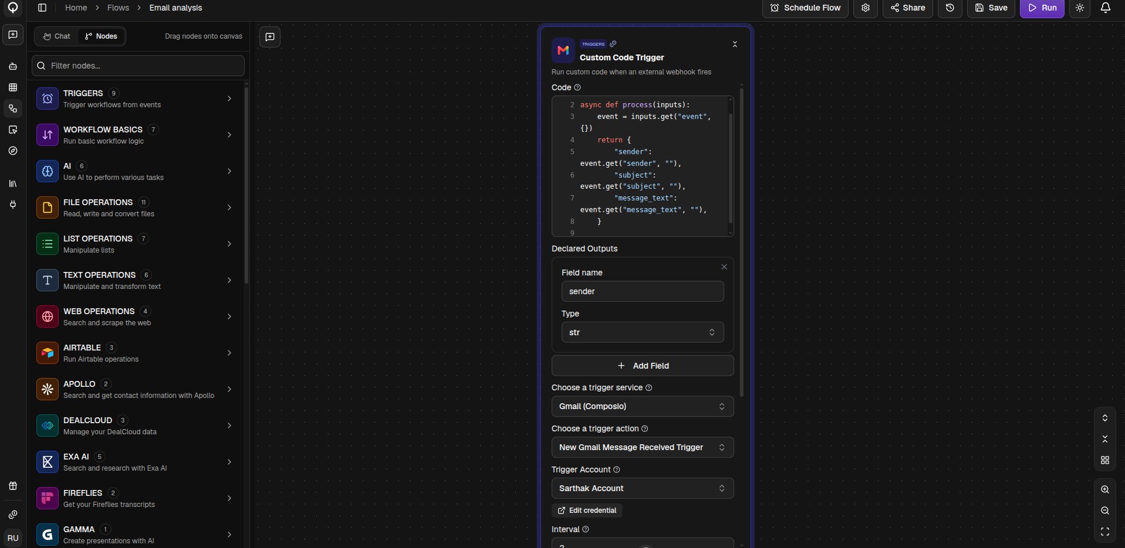Click the FILE OPERATIONS document icon
This screenshot has height=548, width=1125.
click(x=48, y=207)
